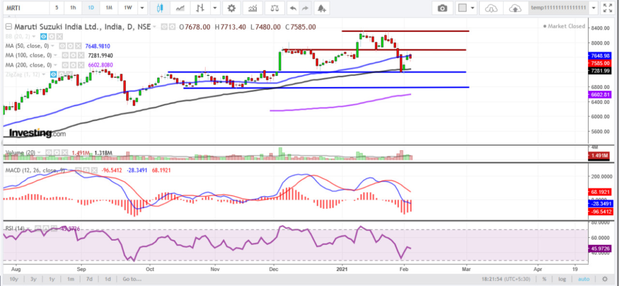Screen dimensions: 619x286
Task: Save chart layout cloud-upload icon
Action: (x=516, y=8)
